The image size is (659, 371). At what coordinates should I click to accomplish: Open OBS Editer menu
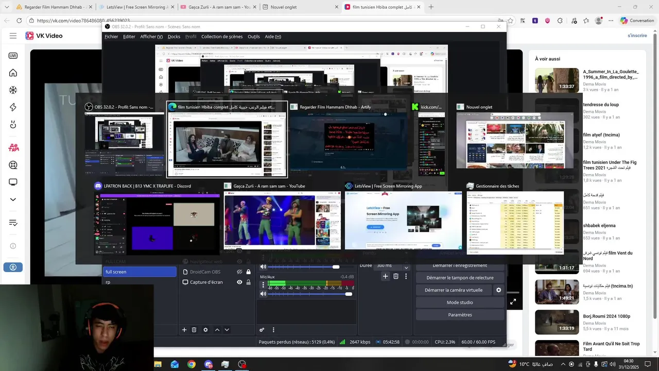(129, 37)
